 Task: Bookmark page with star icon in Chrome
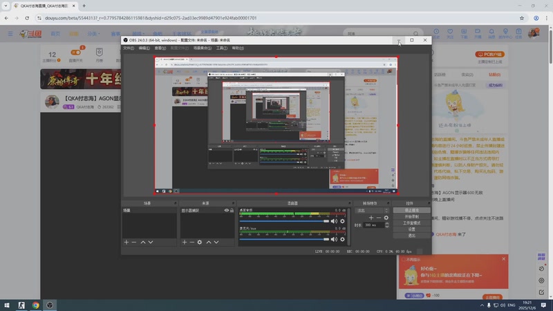click(522, 18)
